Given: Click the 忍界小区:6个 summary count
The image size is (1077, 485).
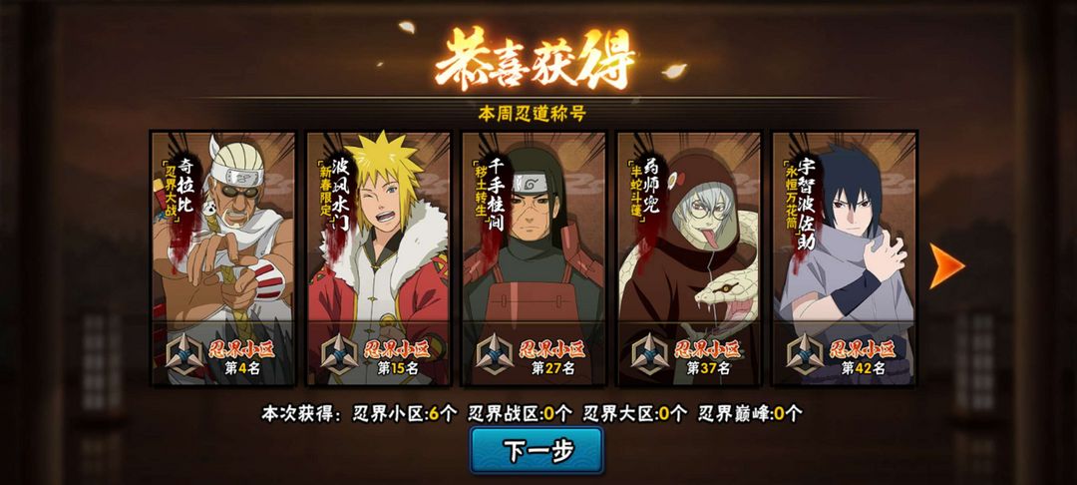Looking at the screenshot, I should point(405,413).
